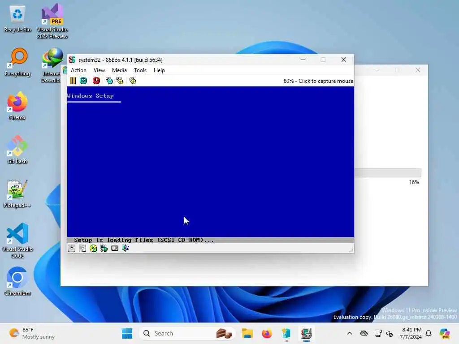459x344 pixels.
Task: Click the blue and yellow taskbar app beside Firefox
Action: tap(286, 333)
